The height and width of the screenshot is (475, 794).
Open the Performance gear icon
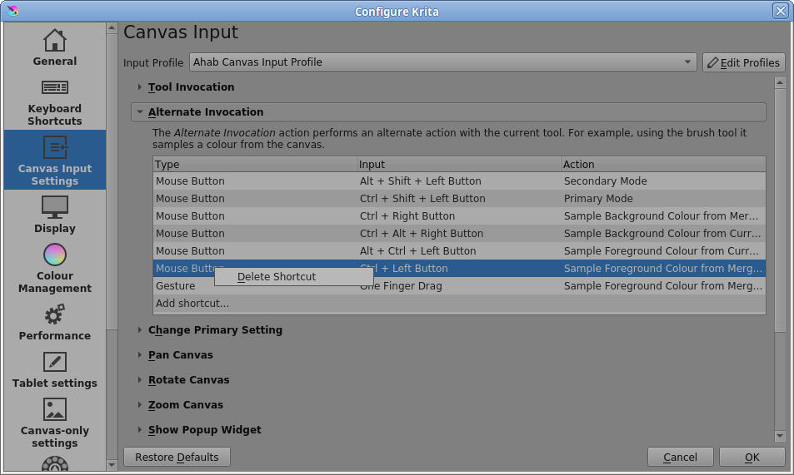[55, 314]
